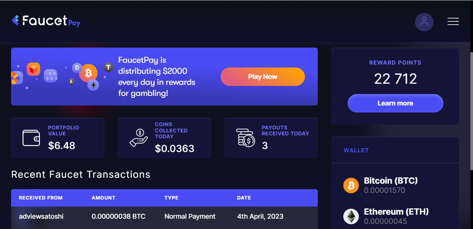The image size is (473, 229).
Task: Click the AMOUNT column header
Action: tap(103, 198)
